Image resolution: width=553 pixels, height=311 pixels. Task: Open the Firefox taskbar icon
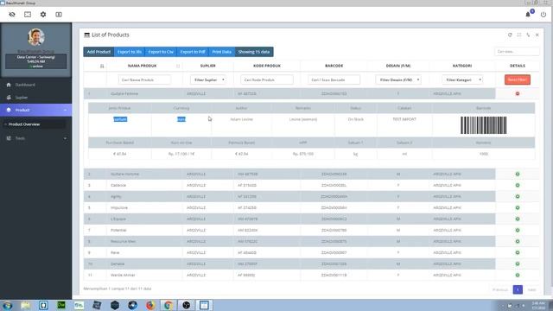coord(150,305)
